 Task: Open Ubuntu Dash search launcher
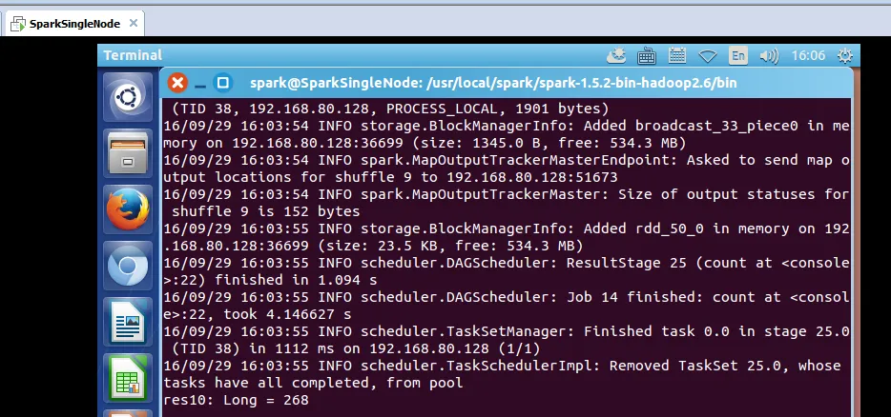coord(127,96)
